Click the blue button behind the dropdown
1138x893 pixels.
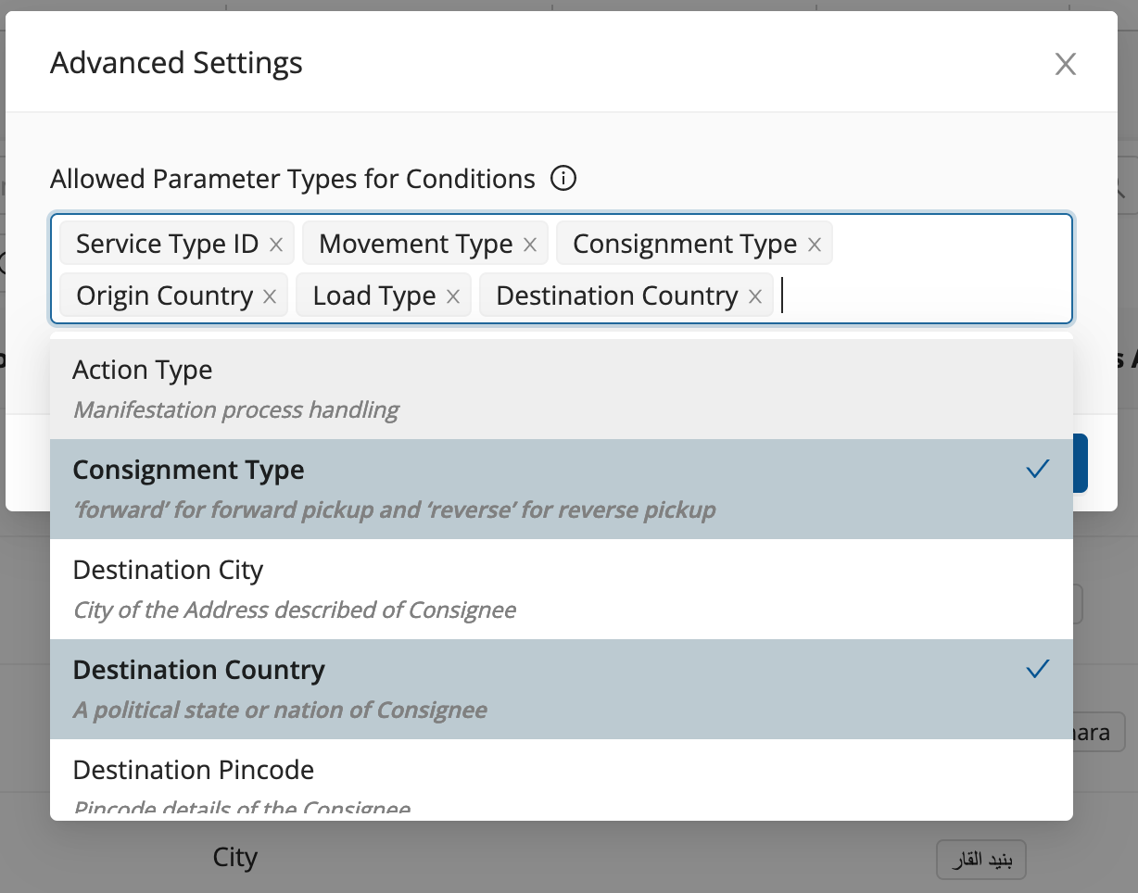point(1081,463)
